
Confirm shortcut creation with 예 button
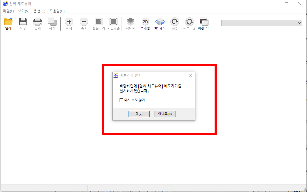(139, 114)
